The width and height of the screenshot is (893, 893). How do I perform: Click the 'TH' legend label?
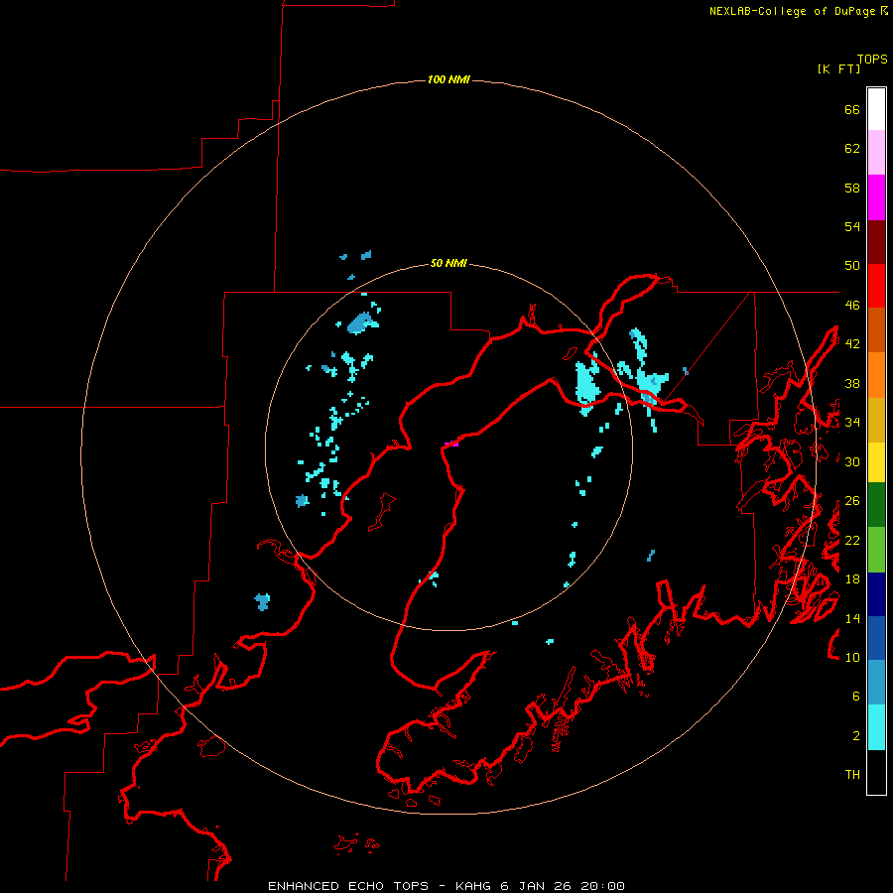pyautogui.click(x=852, y=775)
